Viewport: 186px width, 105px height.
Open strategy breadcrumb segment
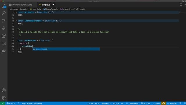pyautogui.click(x=14, y=9)
